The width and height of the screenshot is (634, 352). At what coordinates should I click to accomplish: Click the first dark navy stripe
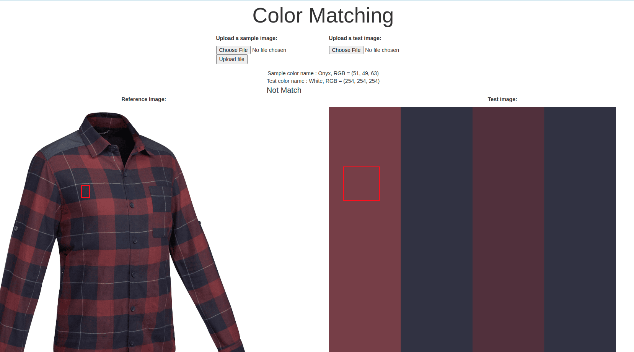pyautogui.click(x=437, y=229)
